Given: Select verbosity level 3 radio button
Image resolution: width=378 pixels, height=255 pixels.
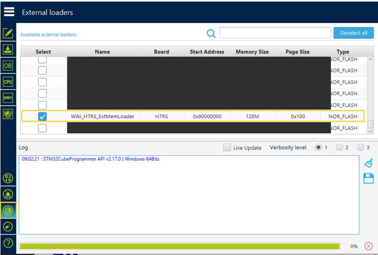Looking at the screenshot, I should tap(360, 147).
